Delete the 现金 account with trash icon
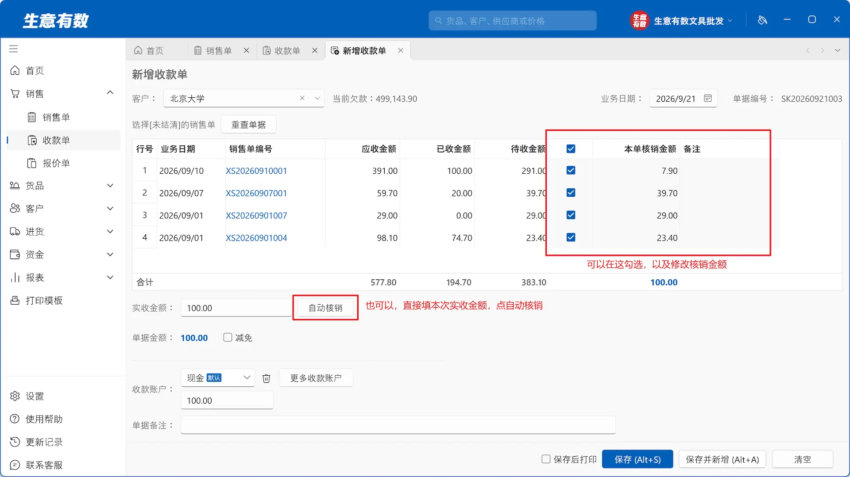The image size is (850, 477). tap(266, 378)
